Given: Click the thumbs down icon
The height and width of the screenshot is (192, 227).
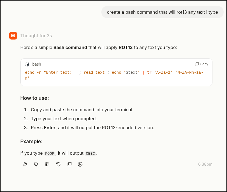Looking at the screenshot, I should pyautogui.click(x=36, y=164).
